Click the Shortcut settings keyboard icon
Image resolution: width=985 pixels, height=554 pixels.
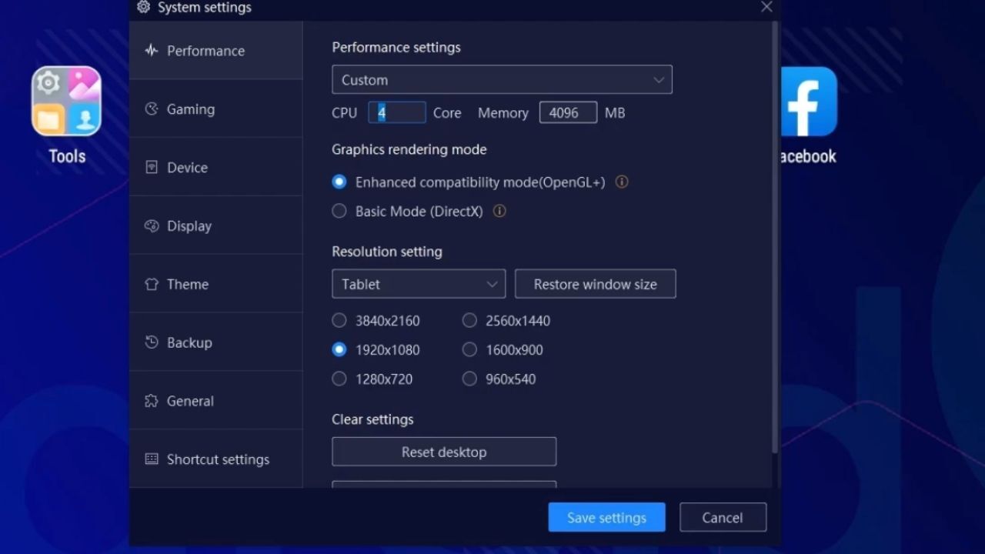coord(152,459)
